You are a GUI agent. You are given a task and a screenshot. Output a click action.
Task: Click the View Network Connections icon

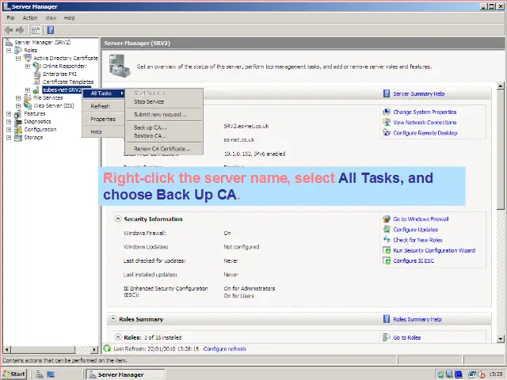coord(387,123)
